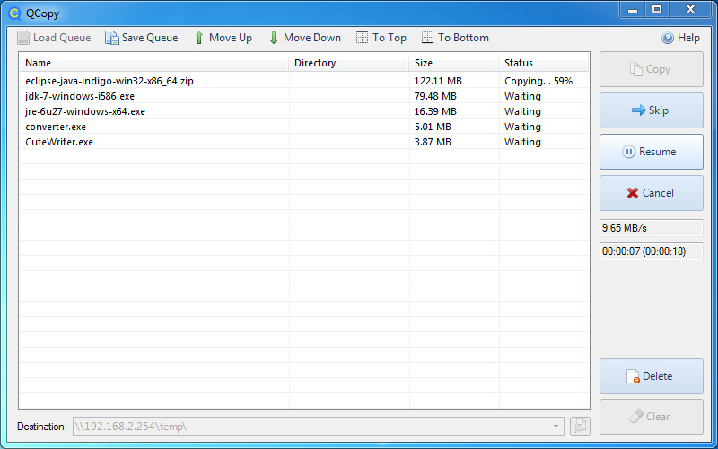Click the Status column header
718x449 pixels.
pyautogui.click(x=543, y=63)
